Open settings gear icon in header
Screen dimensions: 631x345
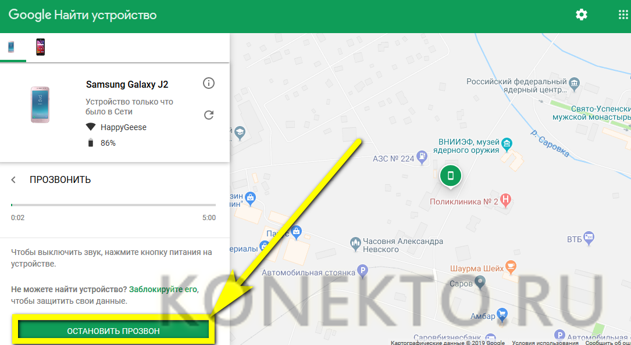(x=581, y=15)
